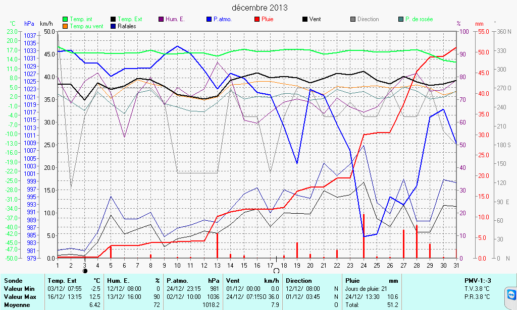517x310 pixels.
Task: Click the '360 N' wind direction axis label
Action: click(504, 32)
